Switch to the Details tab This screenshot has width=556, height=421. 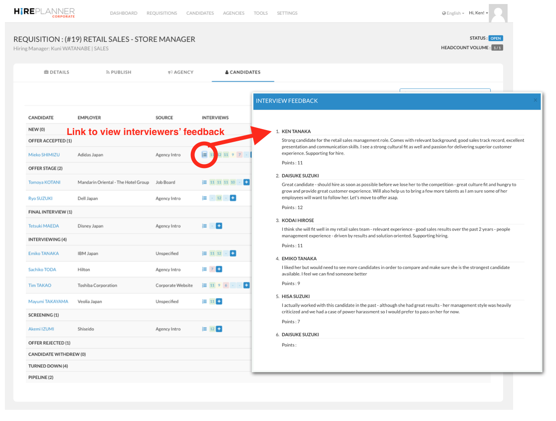coord(57,72)
